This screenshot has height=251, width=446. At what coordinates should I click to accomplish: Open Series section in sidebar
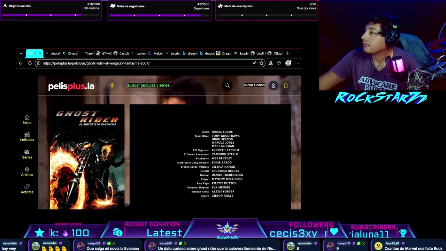tap(27, 154)
